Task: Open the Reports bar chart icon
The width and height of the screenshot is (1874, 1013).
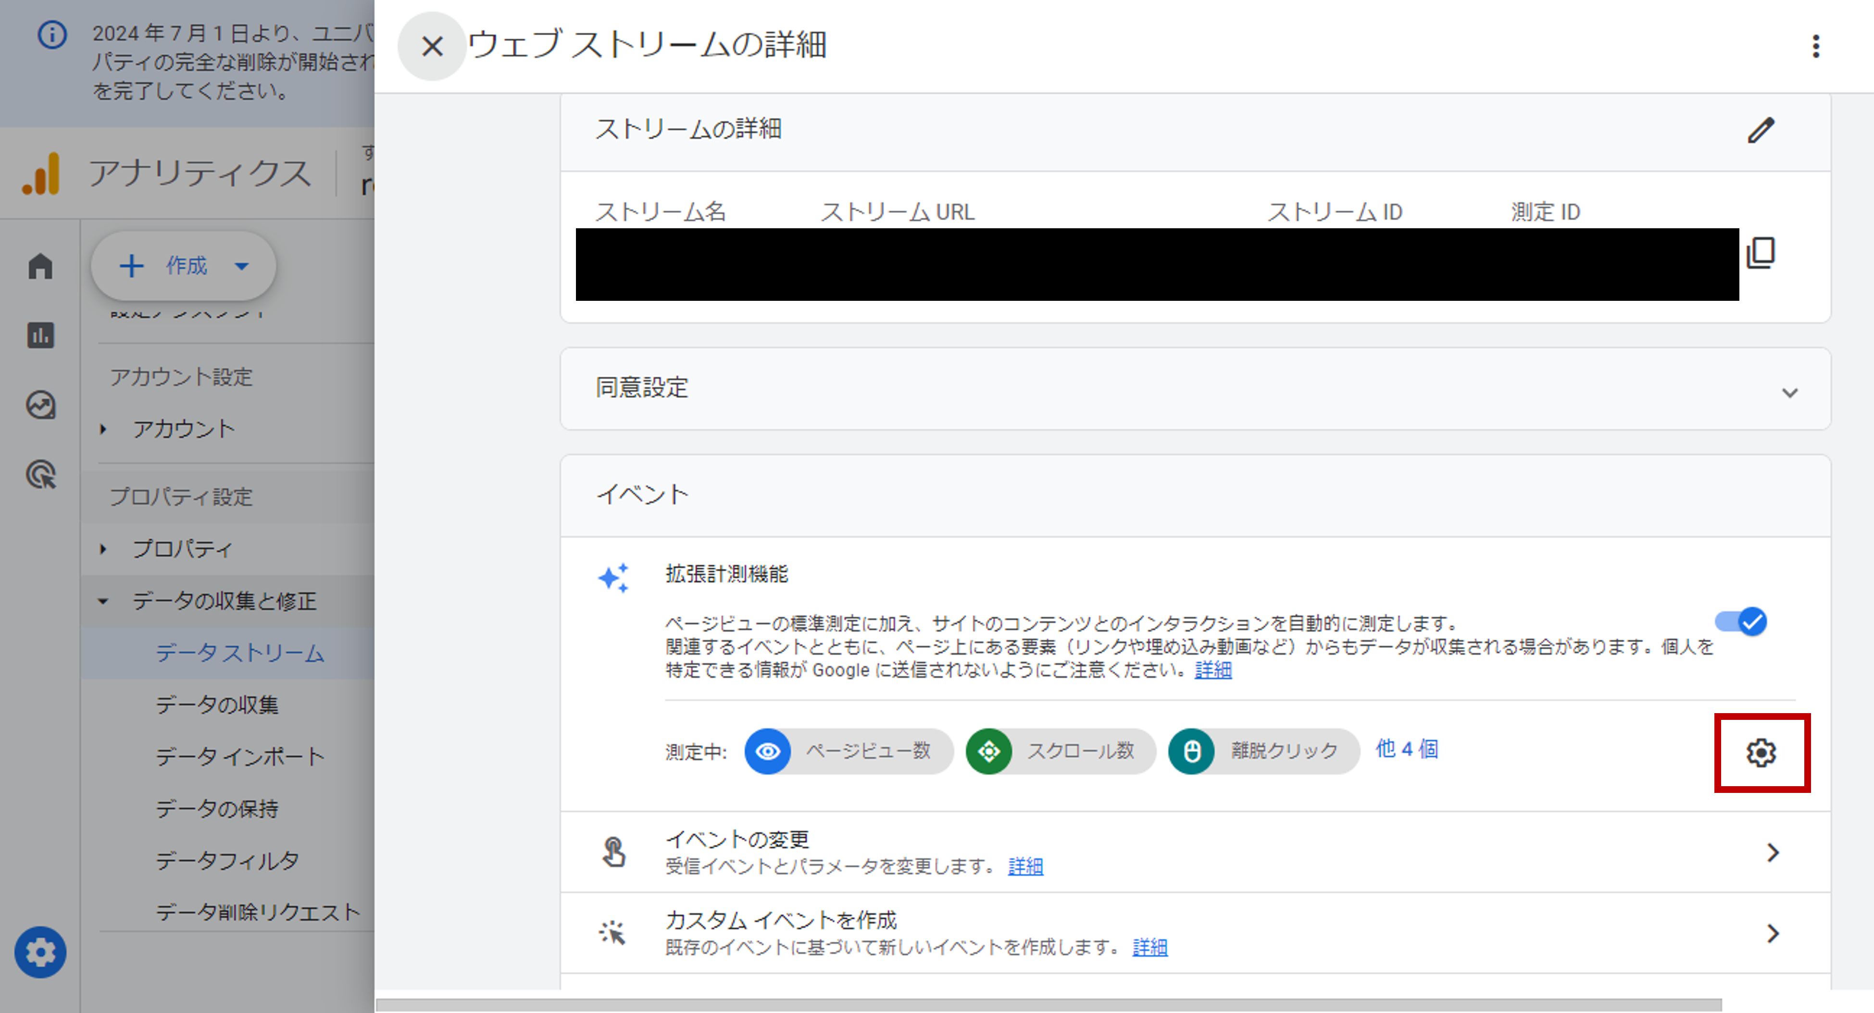Action: [41, 335]
